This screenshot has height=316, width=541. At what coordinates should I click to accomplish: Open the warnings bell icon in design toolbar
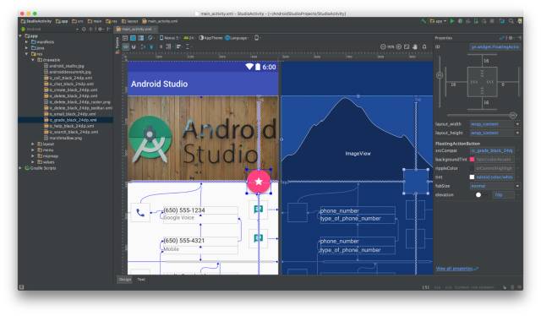tap(424, 46)
